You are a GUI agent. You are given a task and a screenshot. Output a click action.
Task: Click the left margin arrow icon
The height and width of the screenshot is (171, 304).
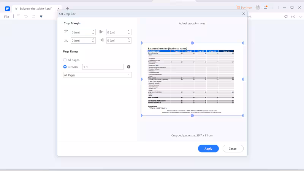pyautogui.click(x=101, y=32)
